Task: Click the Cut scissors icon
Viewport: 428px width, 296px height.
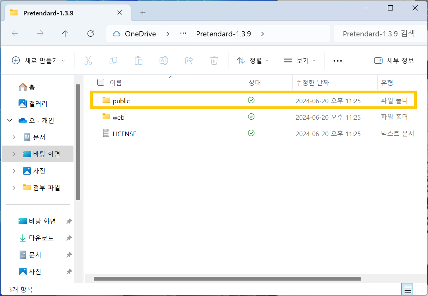Action: pyautogui.click(x=88, y=61)
